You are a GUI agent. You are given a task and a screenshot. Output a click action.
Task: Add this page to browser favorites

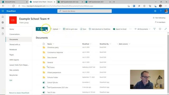click(129, 6)
